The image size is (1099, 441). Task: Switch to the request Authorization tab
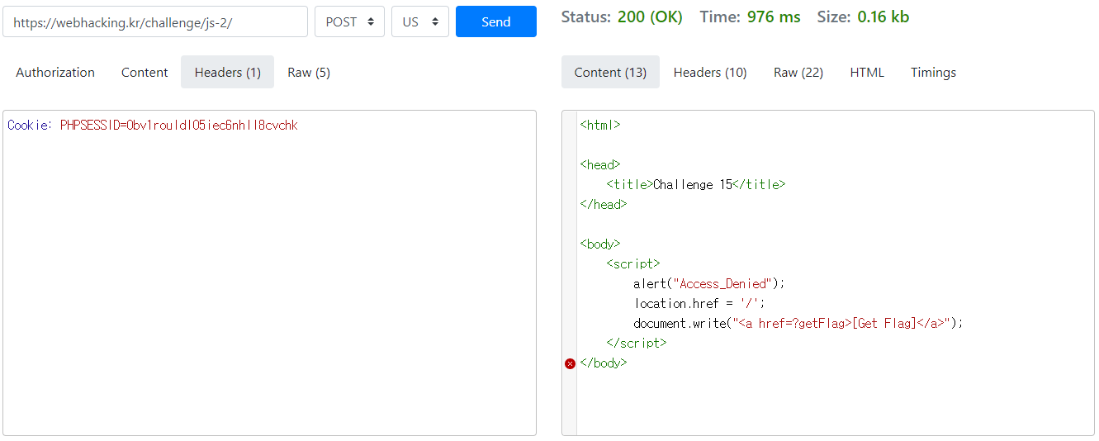point(55,73)
